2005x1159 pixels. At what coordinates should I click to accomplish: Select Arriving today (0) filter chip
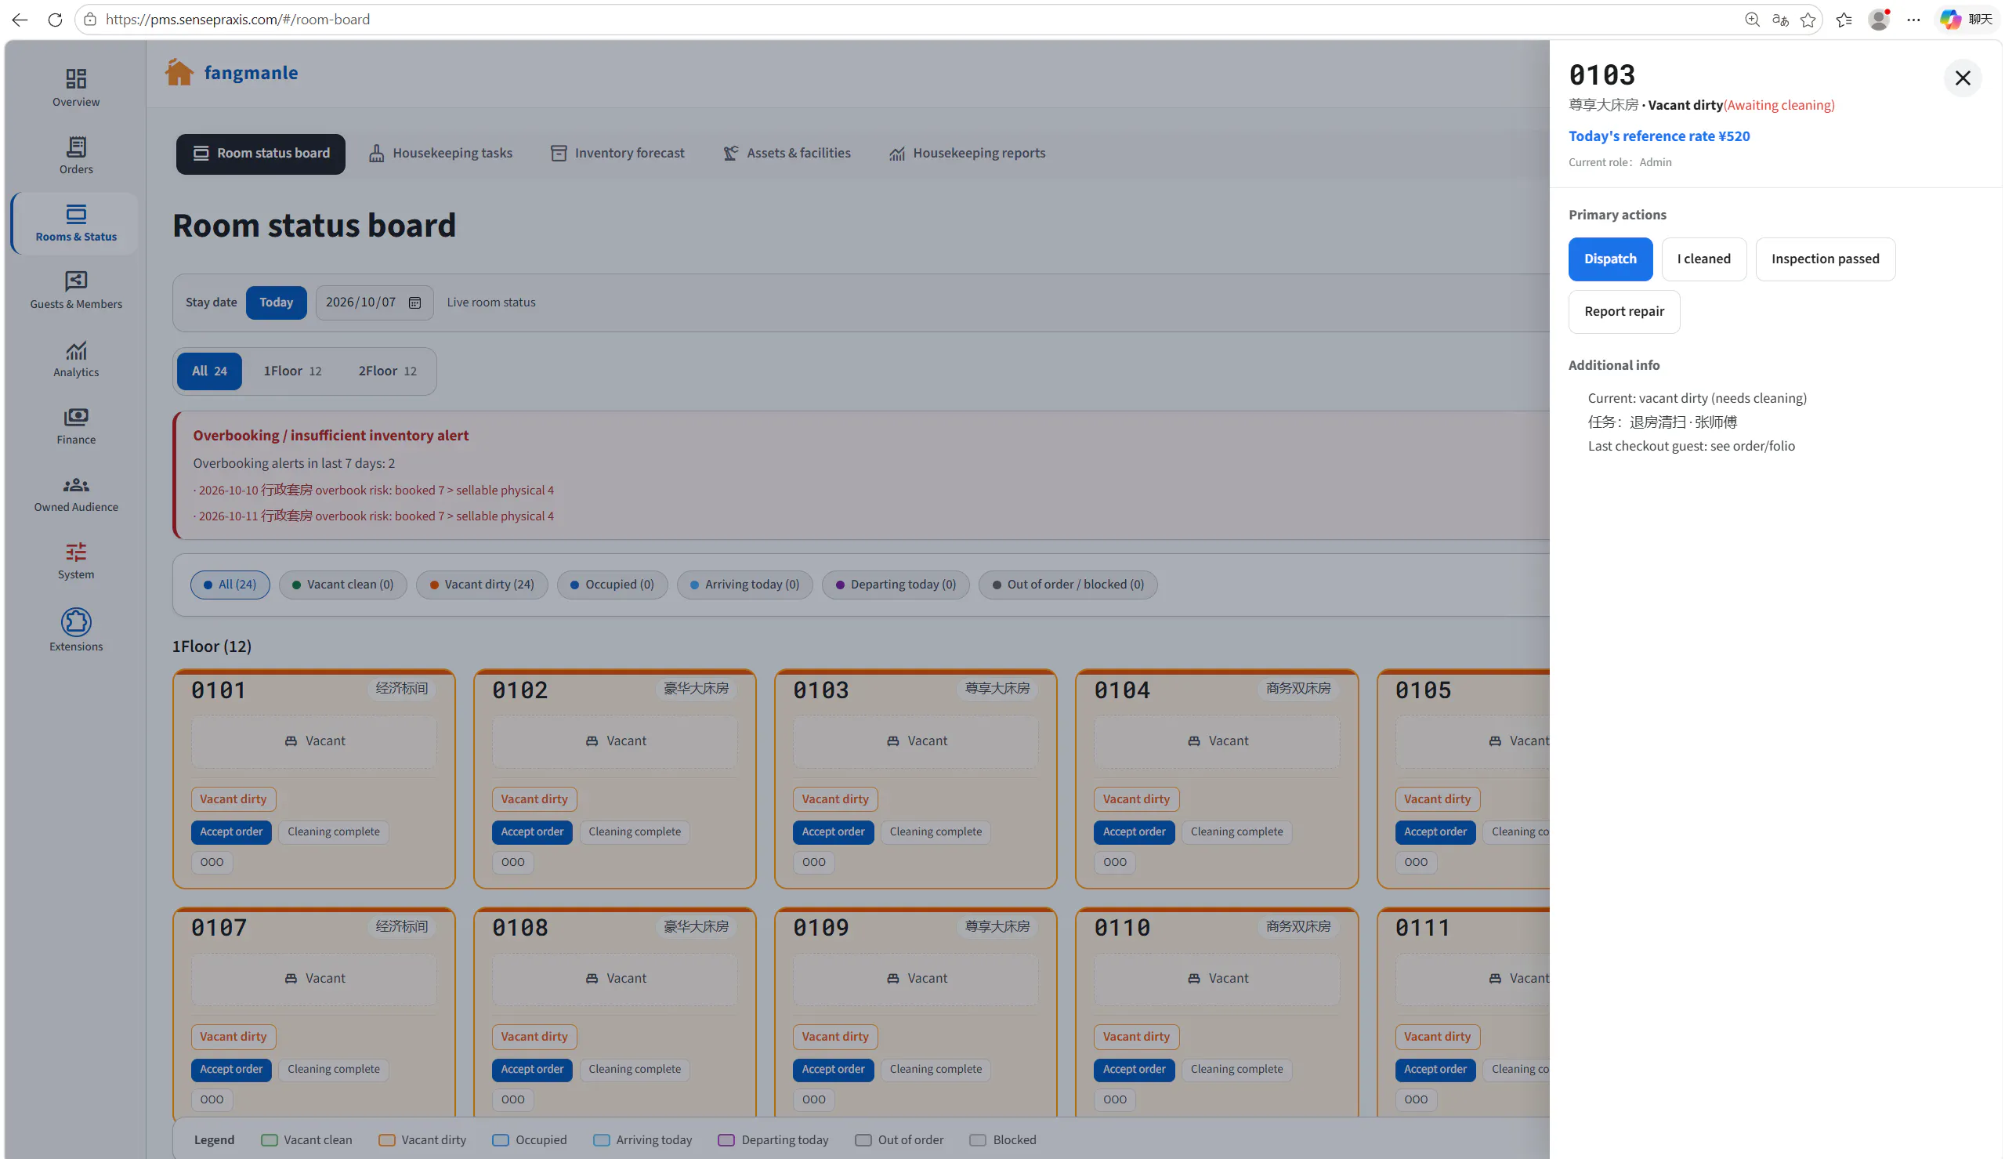(744, 585)
